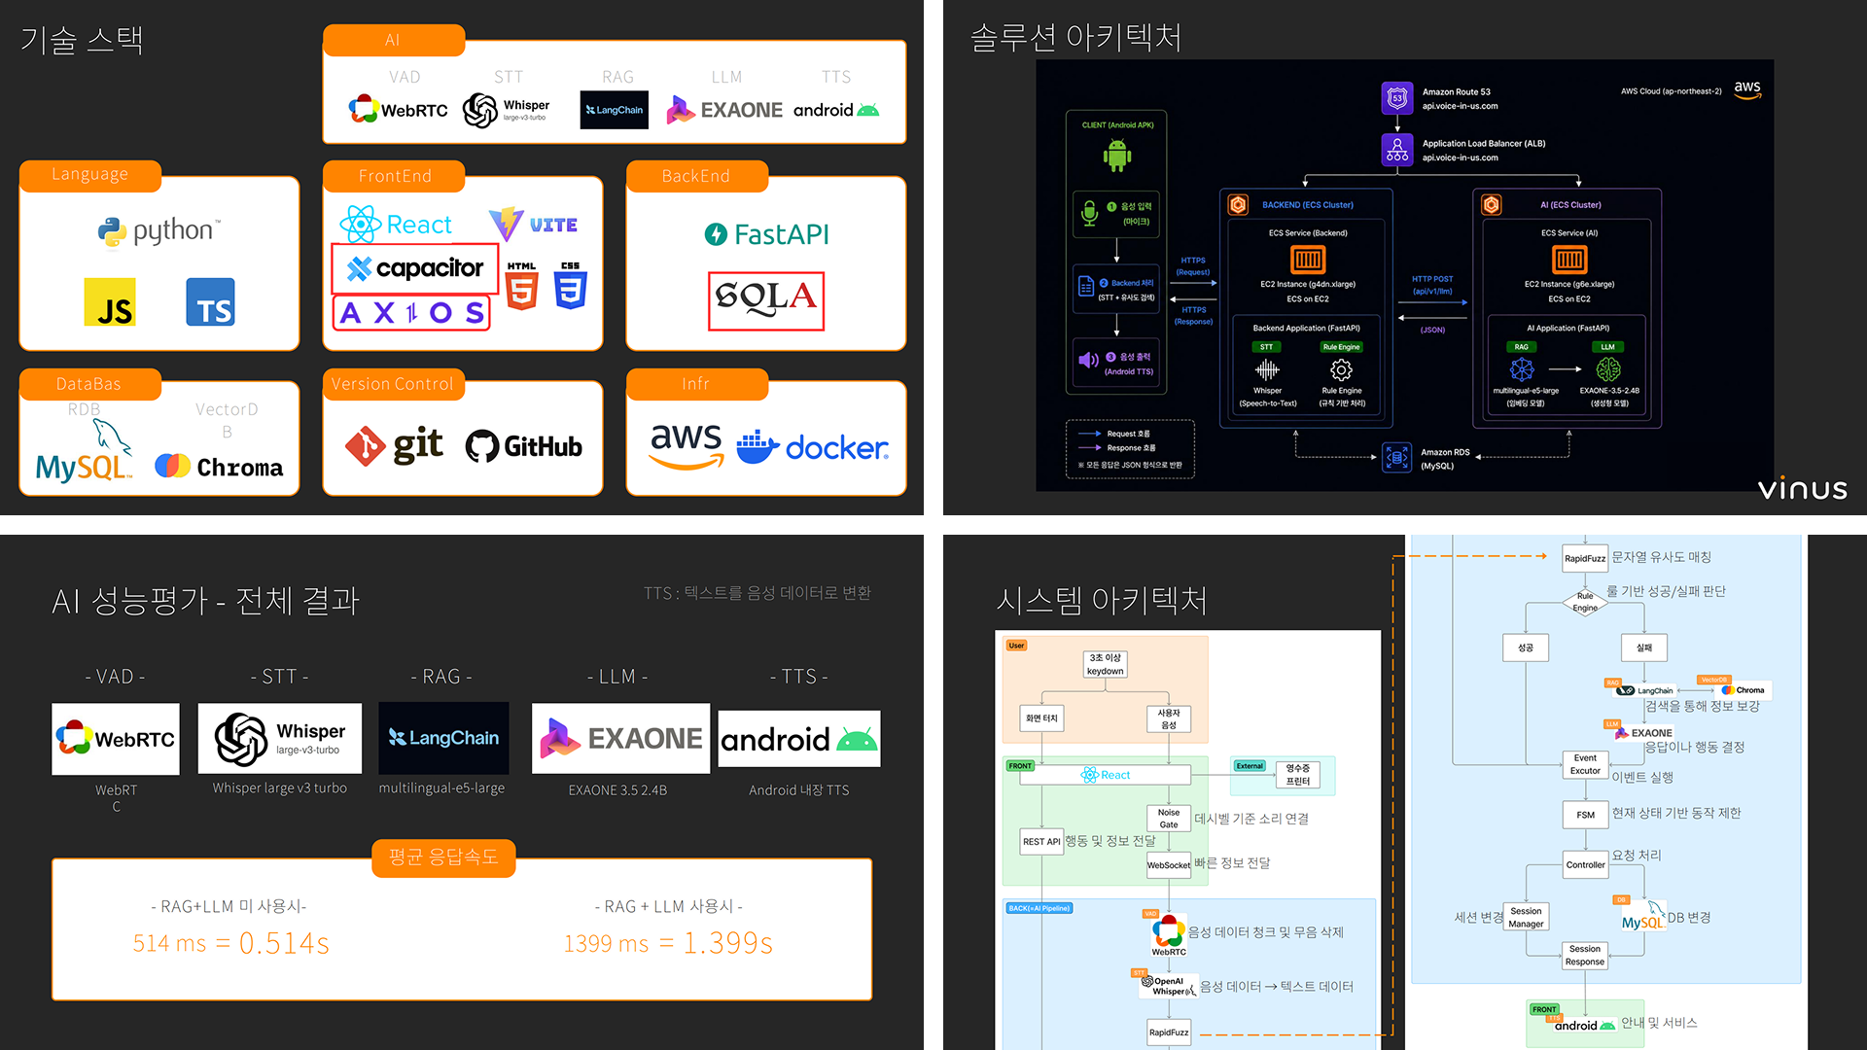Click the 'Whisper large v3 turbo' caption

click(x=280, y=788)
